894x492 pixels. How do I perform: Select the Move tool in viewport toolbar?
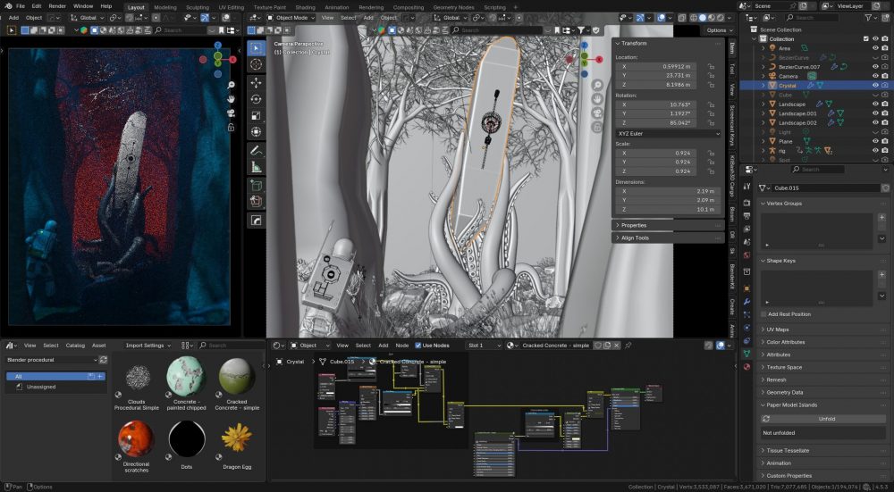pos(257,81)
